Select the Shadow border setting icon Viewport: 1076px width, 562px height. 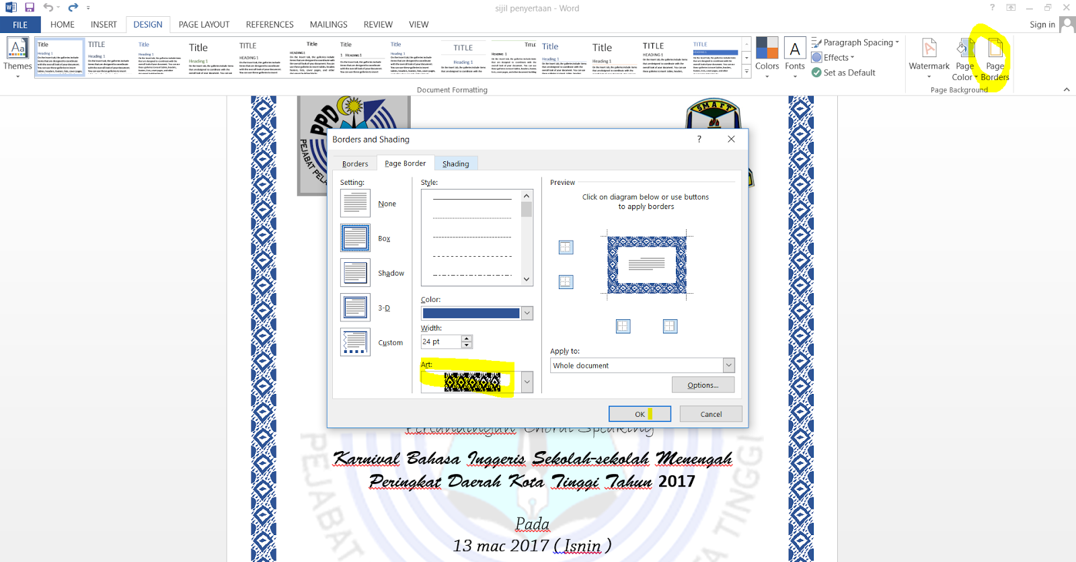(x=355, y=273)
